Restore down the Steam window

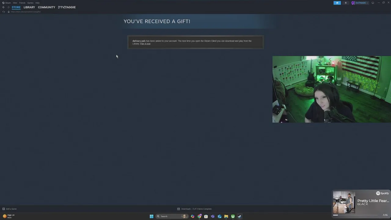[384, 3]
